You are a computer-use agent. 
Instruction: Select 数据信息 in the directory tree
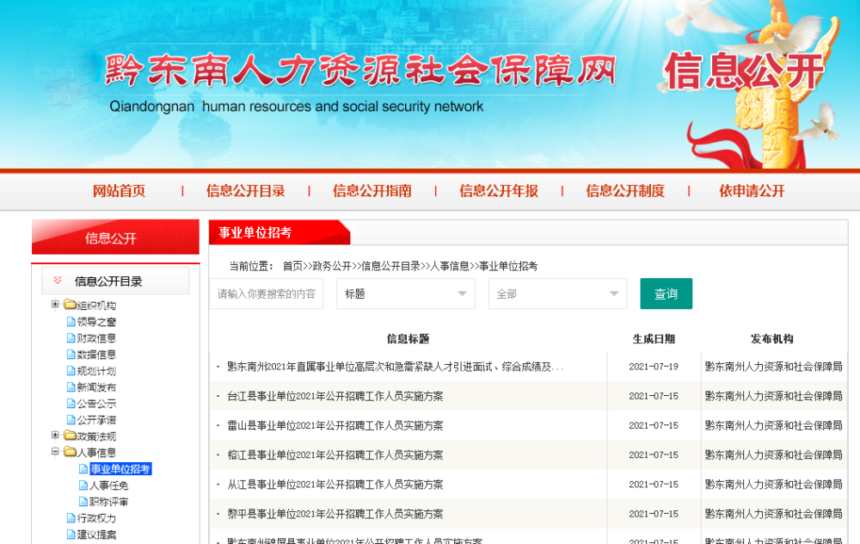click(x=96, y=355)
